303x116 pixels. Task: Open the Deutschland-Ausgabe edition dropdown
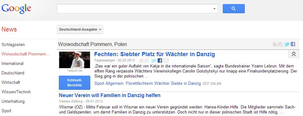[x=80, y=29]
